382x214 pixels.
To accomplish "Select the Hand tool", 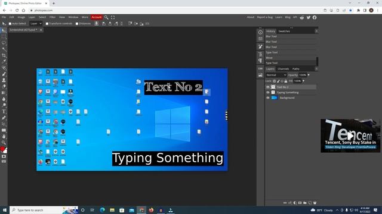I will 4,136.
